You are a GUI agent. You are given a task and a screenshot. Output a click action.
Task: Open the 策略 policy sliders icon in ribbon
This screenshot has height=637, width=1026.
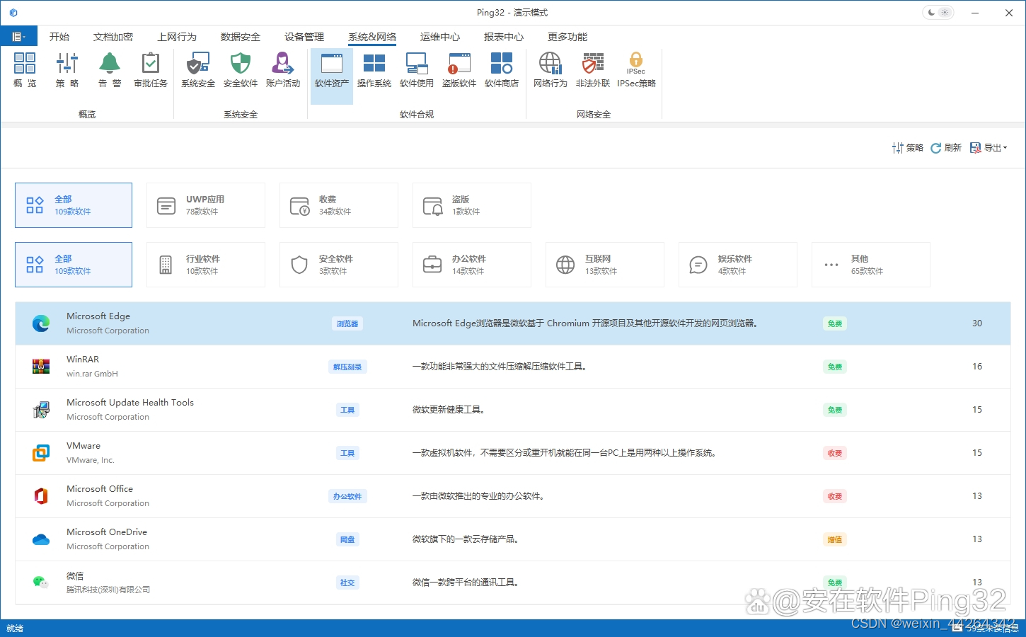tap(67, 69)
